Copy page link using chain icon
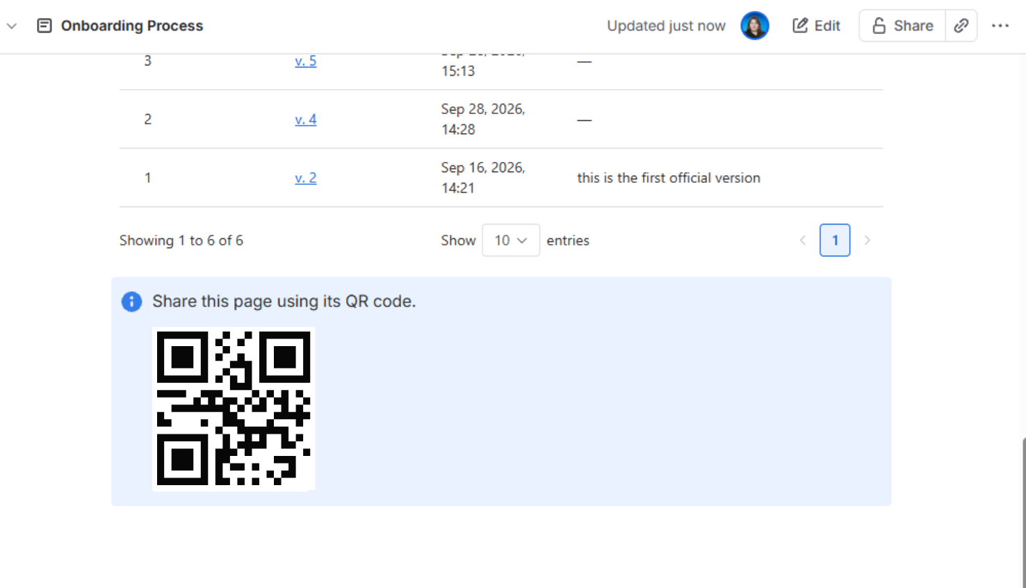Viewport: 1026px width, 588px height. click(x=961, y=26)
